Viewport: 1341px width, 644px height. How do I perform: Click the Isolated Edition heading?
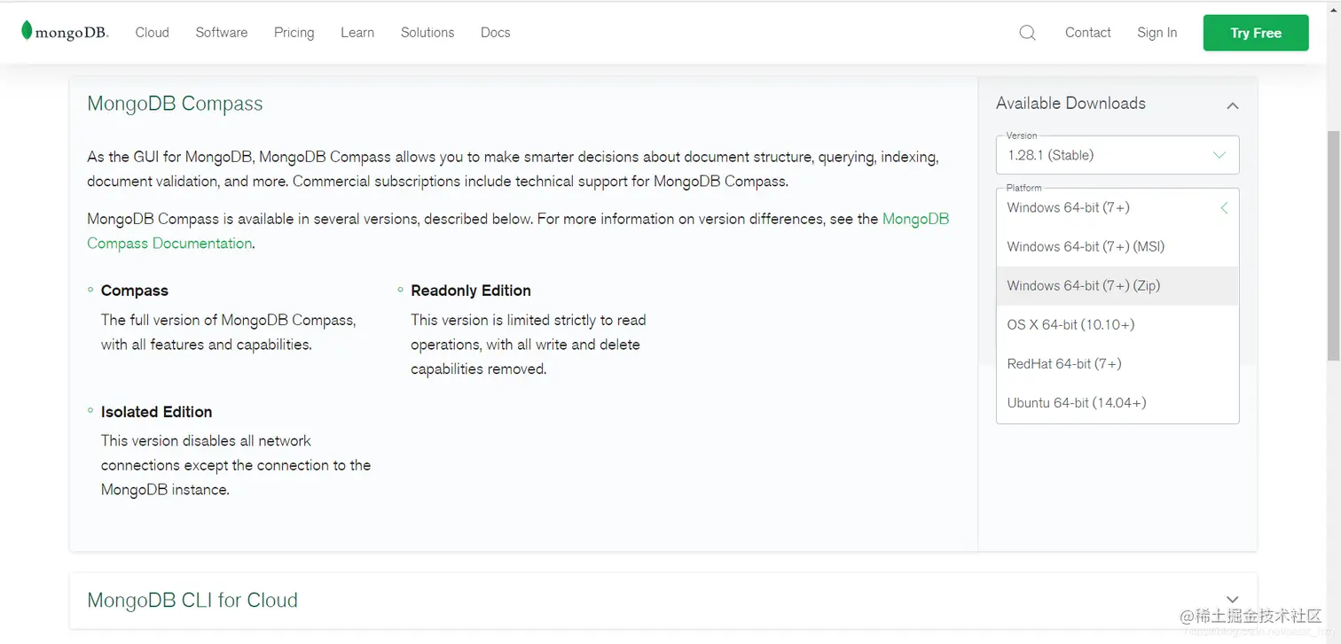click(x=156, y=412)
